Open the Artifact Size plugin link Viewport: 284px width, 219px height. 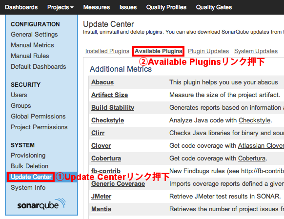coord(110,95)
